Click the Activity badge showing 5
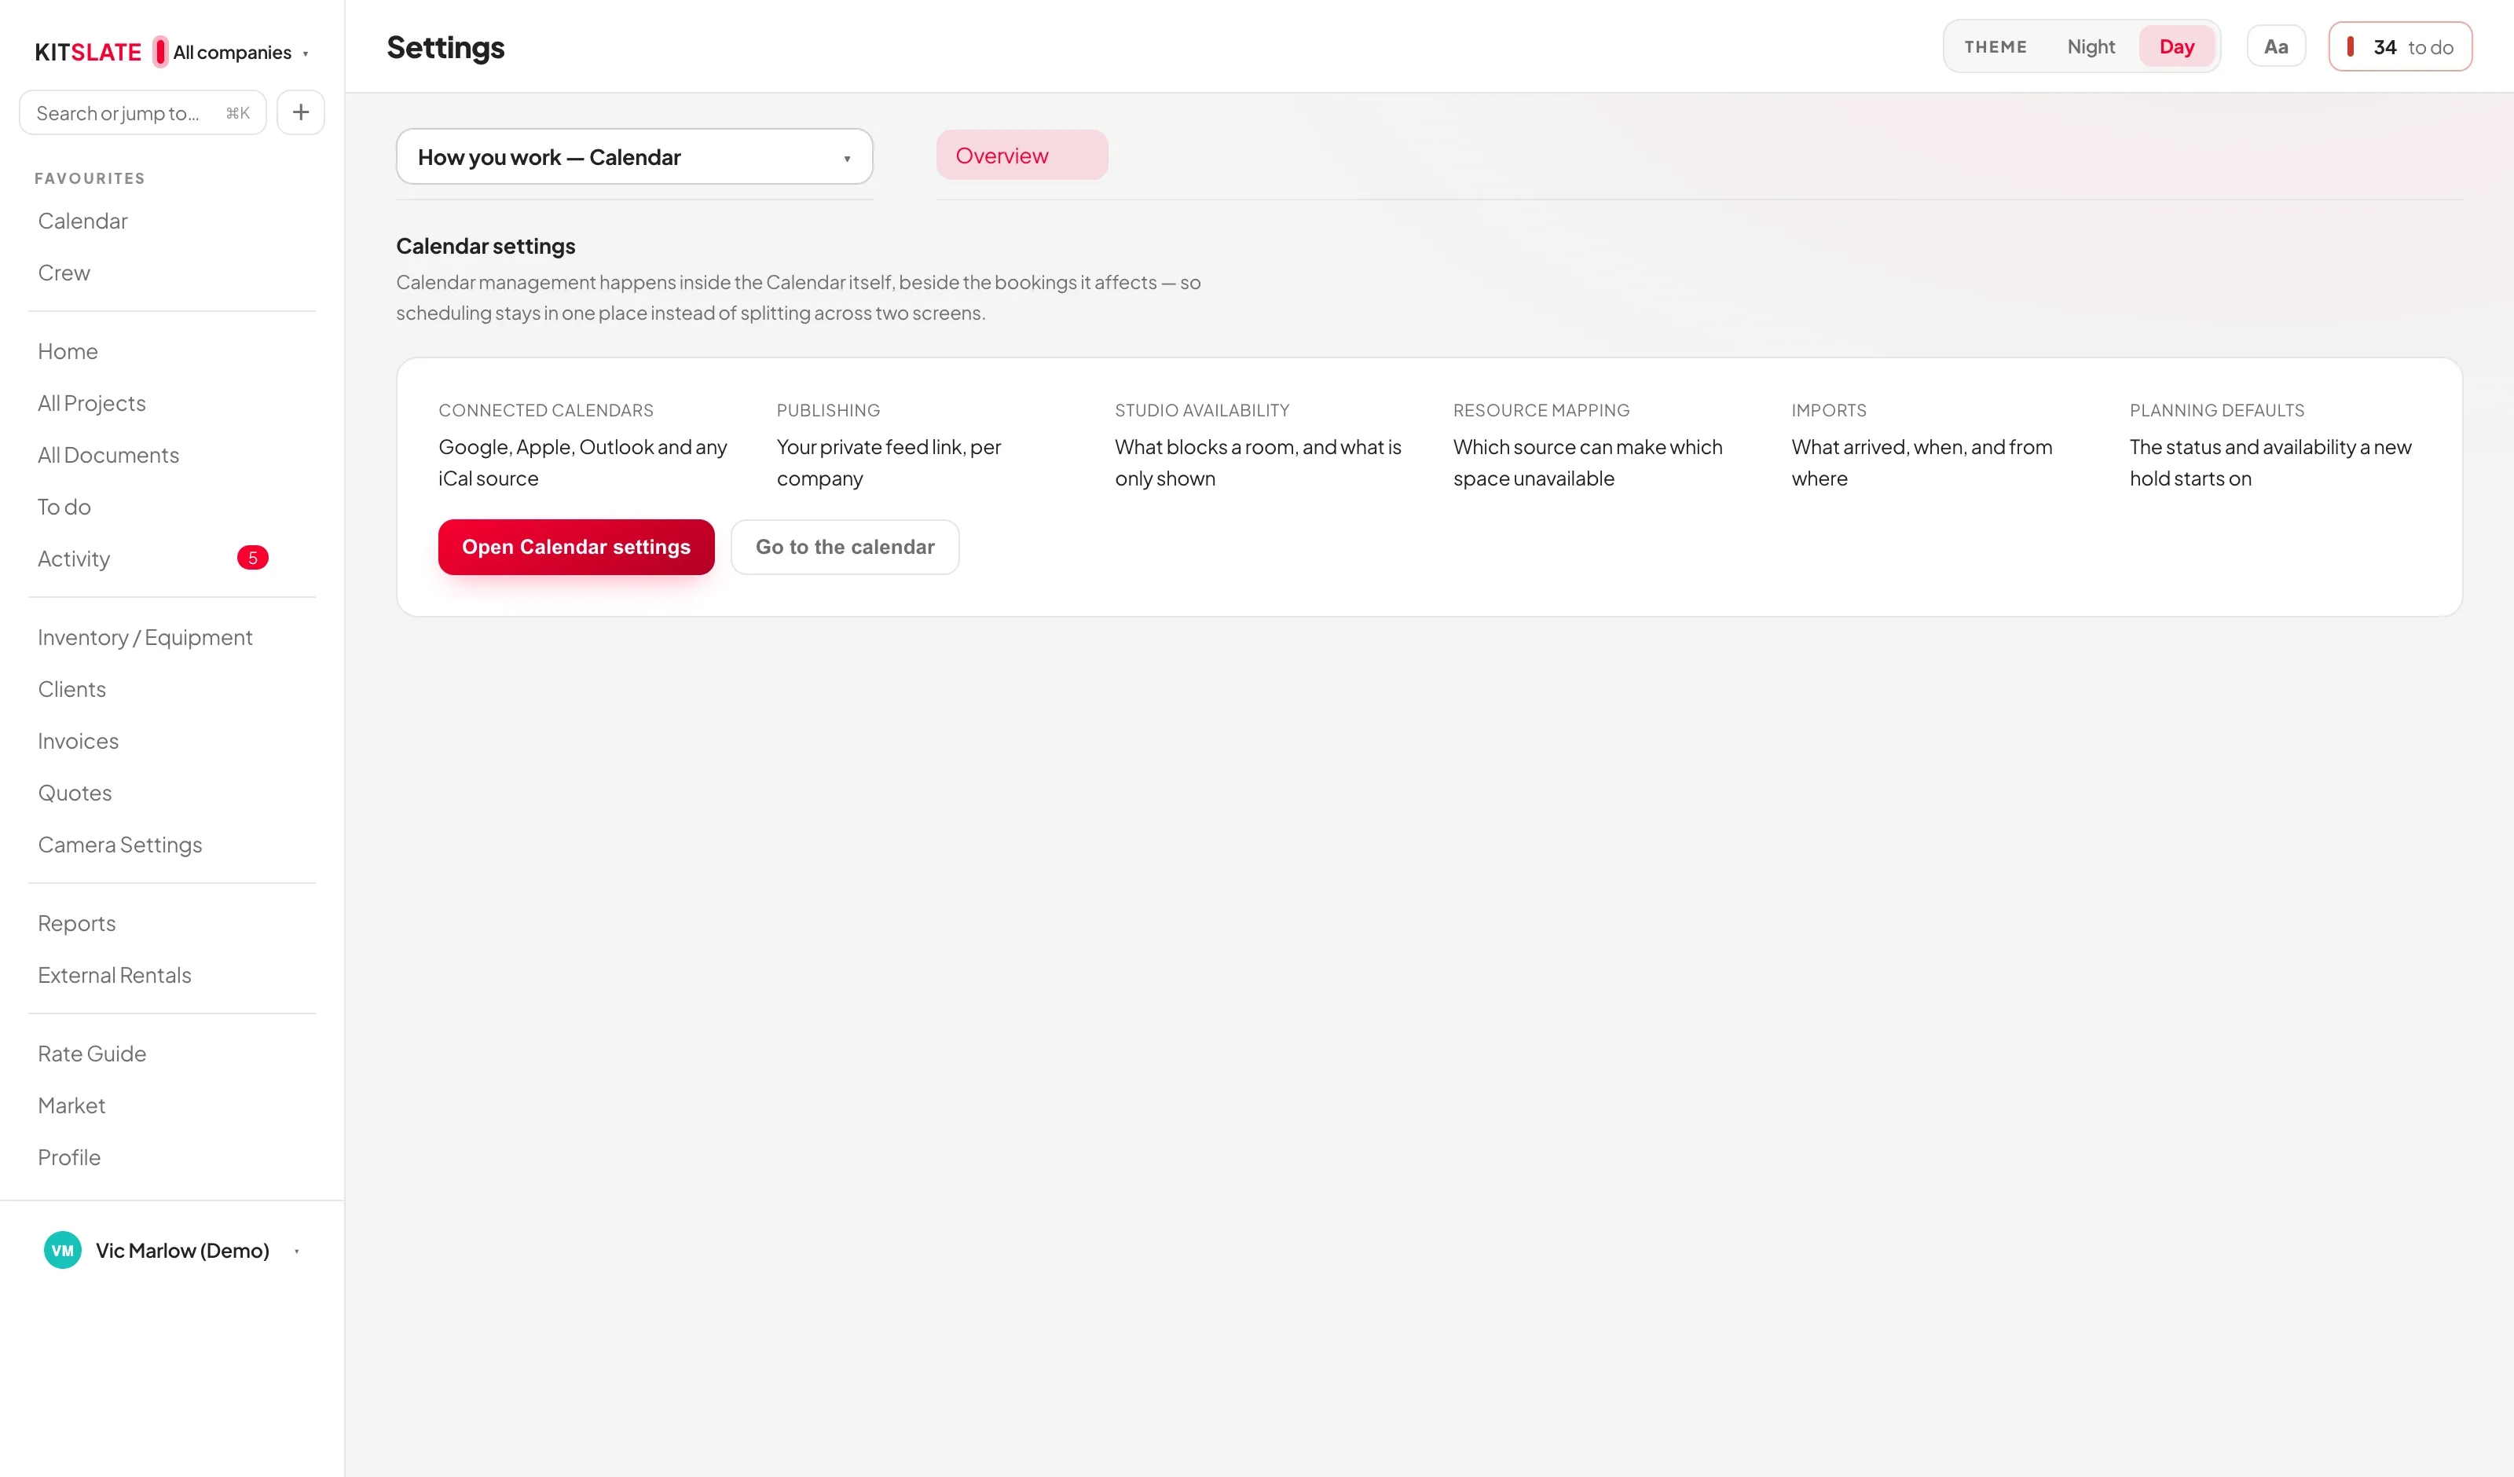2514x1477 pixels. (252, 558)
